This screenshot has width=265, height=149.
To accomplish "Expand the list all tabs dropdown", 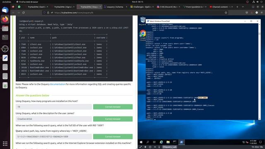I will click(243, 7).
